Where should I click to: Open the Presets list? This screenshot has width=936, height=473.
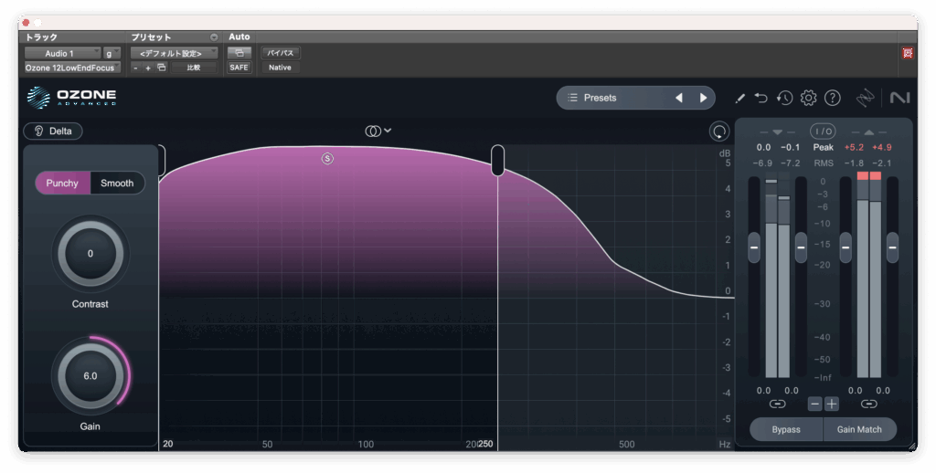click(612, 98)
